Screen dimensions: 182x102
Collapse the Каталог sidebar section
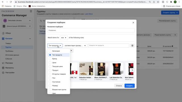pos(30,39)
